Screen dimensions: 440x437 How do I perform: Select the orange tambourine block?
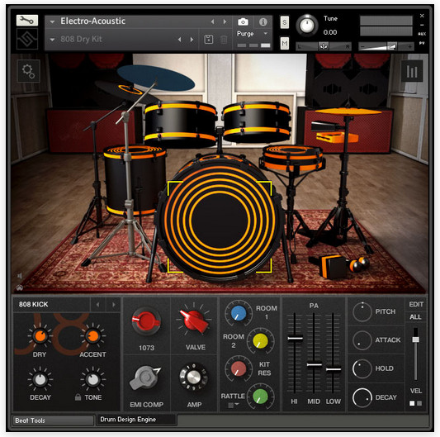[x=337, y=137]
